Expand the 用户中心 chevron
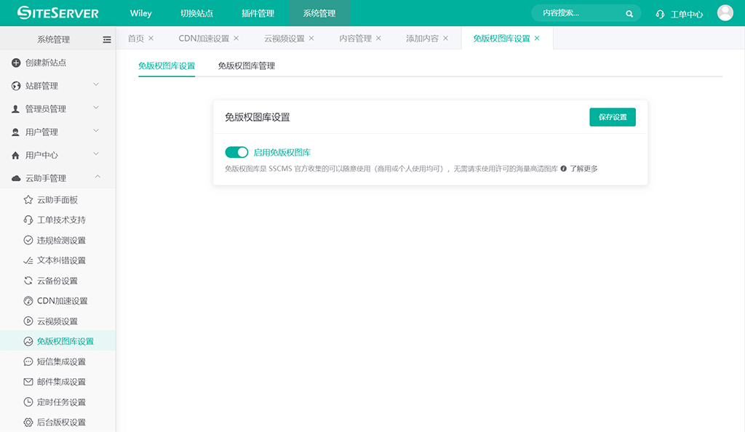The height and width of the screenshot is (432, 745). (96, 153)
